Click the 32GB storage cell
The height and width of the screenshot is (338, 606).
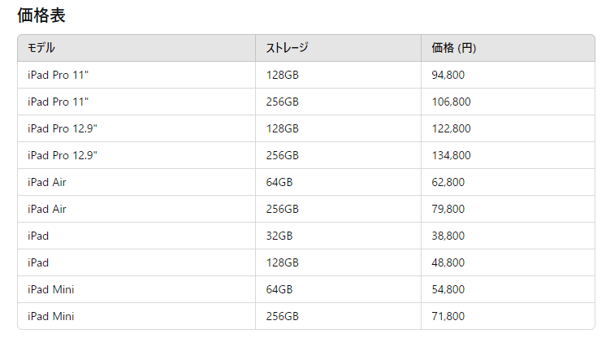[x=279, y=236]
